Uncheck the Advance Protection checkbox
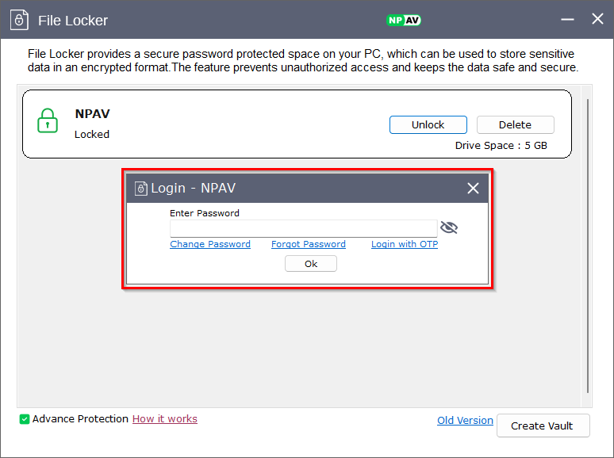 coord(25,419)
